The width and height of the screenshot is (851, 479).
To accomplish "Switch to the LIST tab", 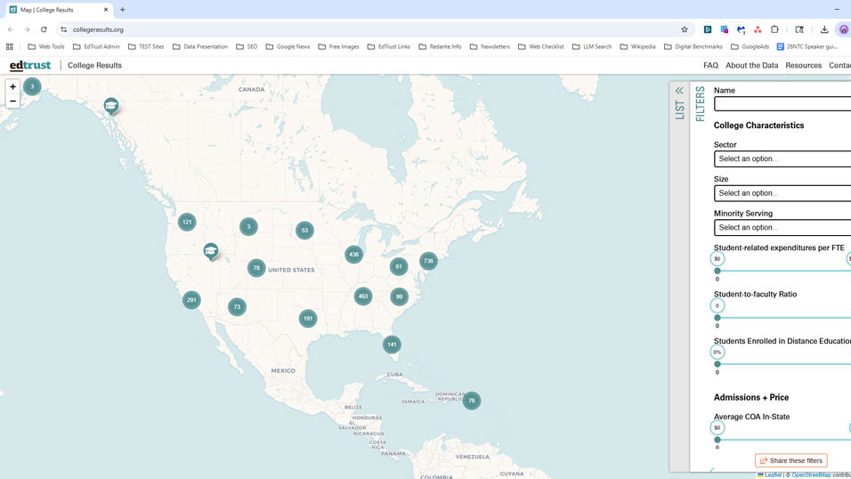I will click(x=680, y=110).
